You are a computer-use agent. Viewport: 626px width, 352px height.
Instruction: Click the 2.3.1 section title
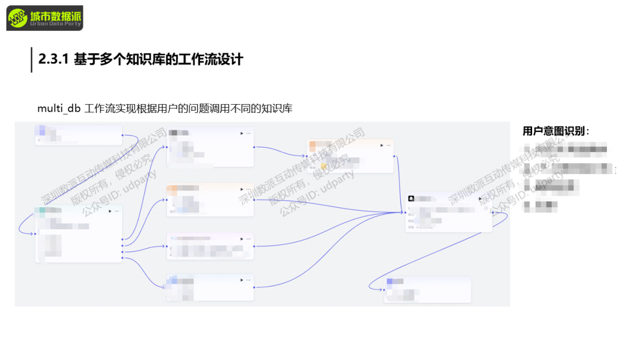coord(140,59)
